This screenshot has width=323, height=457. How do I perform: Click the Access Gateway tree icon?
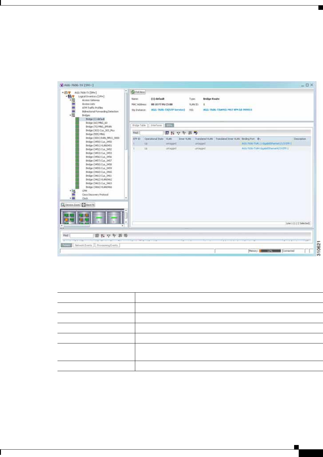pyautogui.click(x=73, y=100)
